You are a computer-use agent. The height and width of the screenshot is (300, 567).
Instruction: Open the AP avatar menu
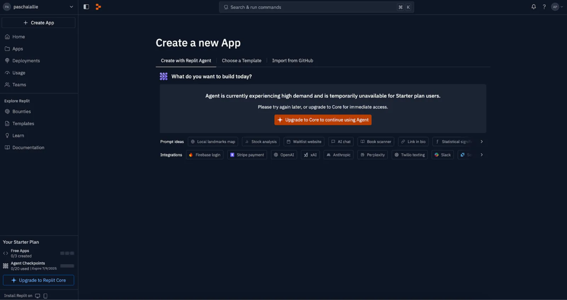(x=557, y=7)
